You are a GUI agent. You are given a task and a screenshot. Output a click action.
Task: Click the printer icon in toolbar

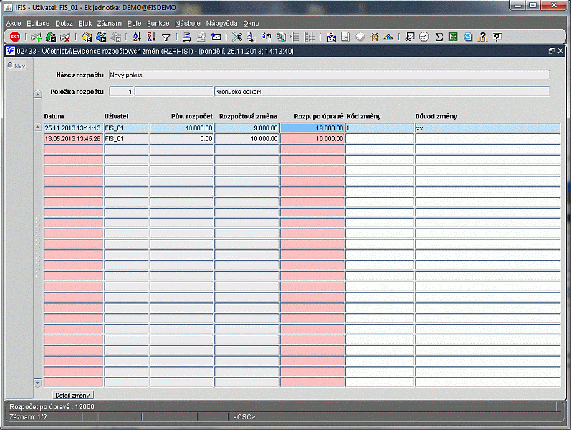pos(187,37)
